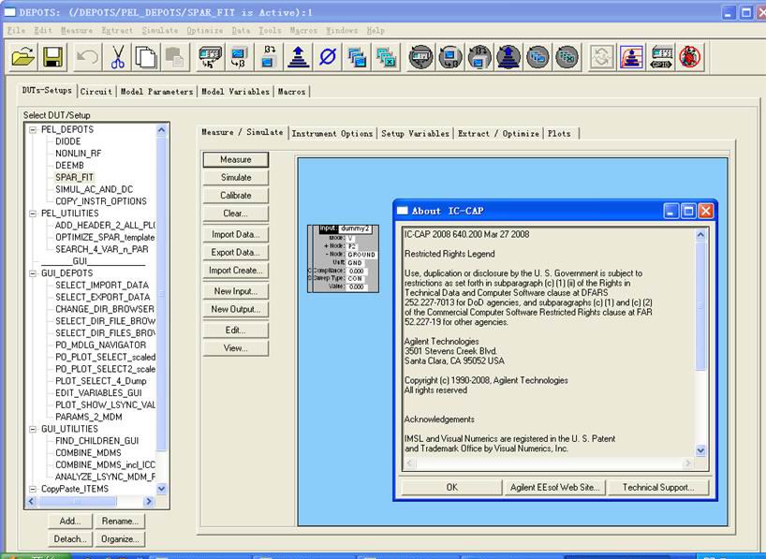This screenshot has height=559, width=766.
Task: Click the open folder toolbar icon
Action: [x=23, y=57]
